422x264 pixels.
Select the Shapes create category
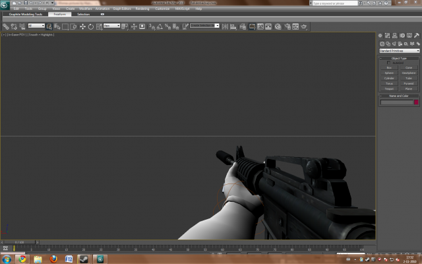click(388, 44)
